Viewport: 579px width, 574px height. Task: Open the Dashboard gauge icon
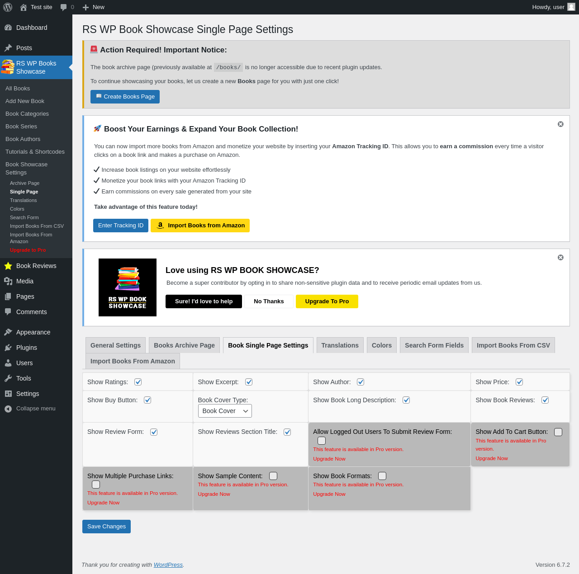click(x=8, y=28)
